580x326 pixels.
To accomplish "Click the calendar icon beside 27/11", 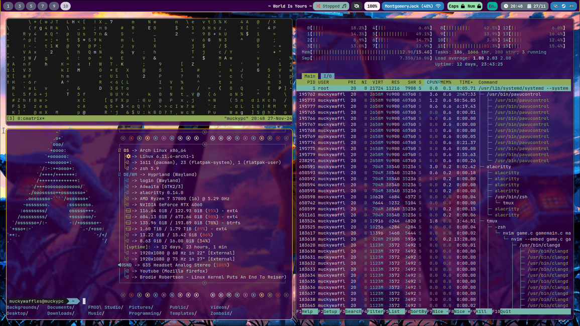I will point(529,6).
